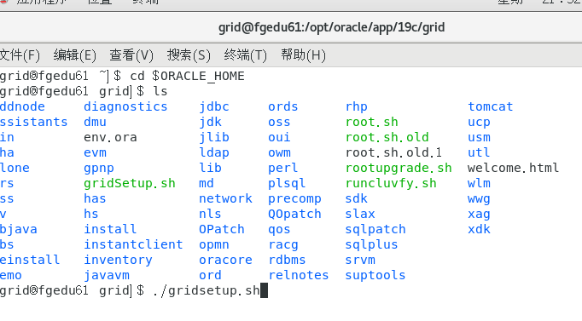Click the 'evm' directory entry
Viewport: 582px width, 321px height.
(95, 153)
